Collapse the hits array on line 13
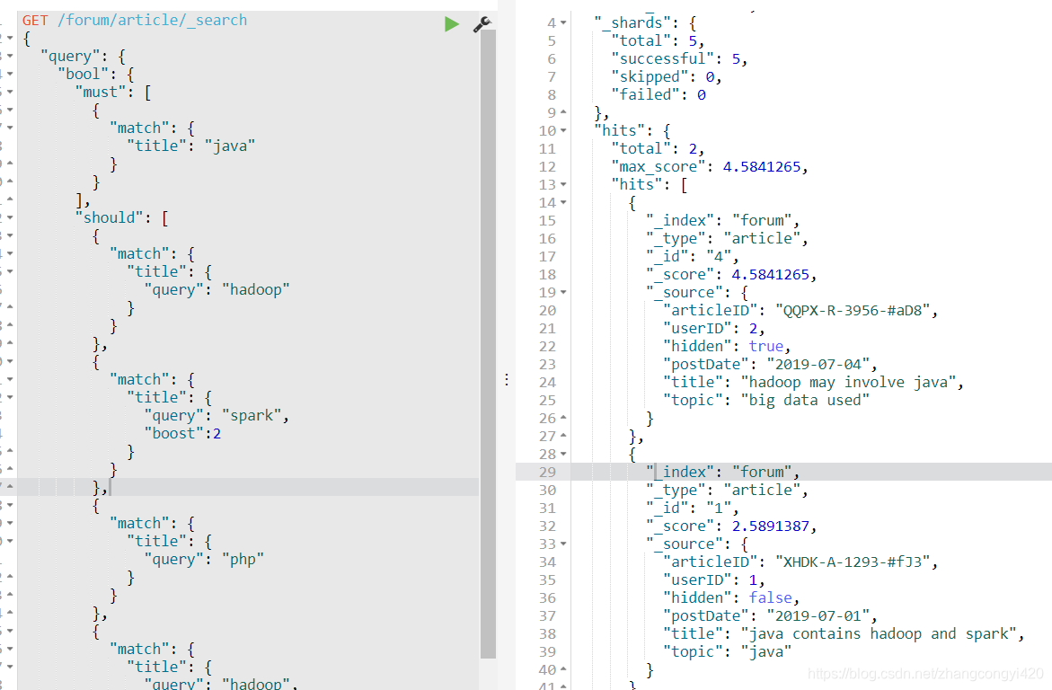This screenshot has width=1052, height=690. pos(565,184)
